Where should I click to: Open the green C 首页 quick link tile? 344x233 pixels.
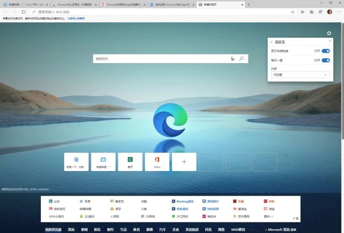131,162
